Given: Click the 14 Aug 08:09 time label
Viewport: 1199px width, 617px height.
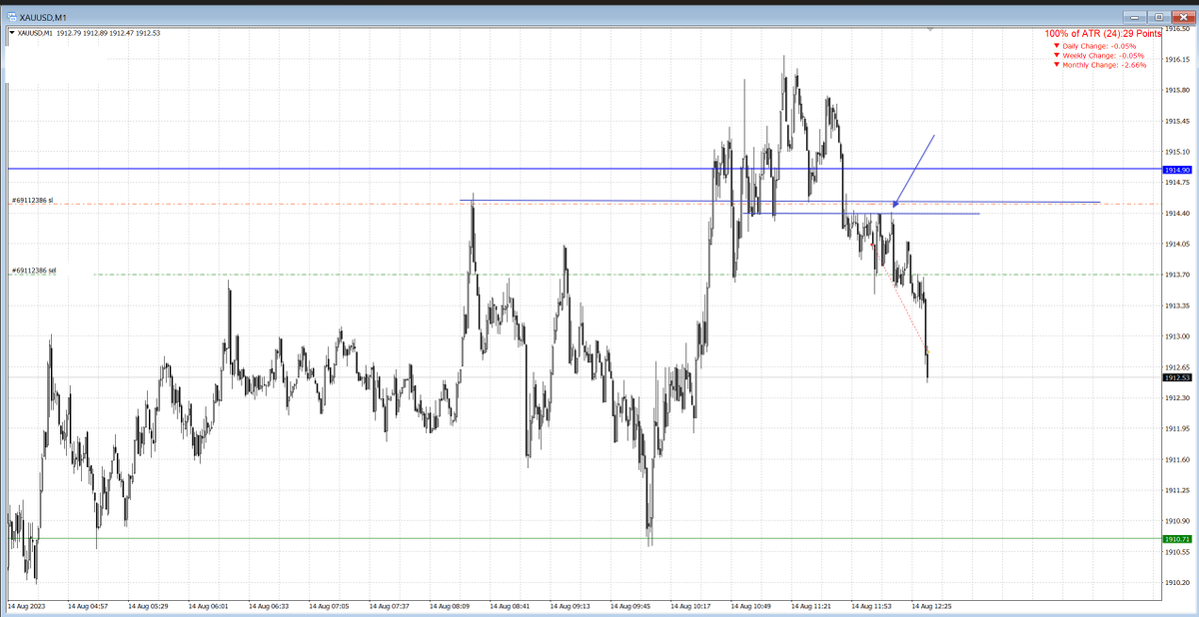Looking at the screenshot, I should tap(450, 605).
